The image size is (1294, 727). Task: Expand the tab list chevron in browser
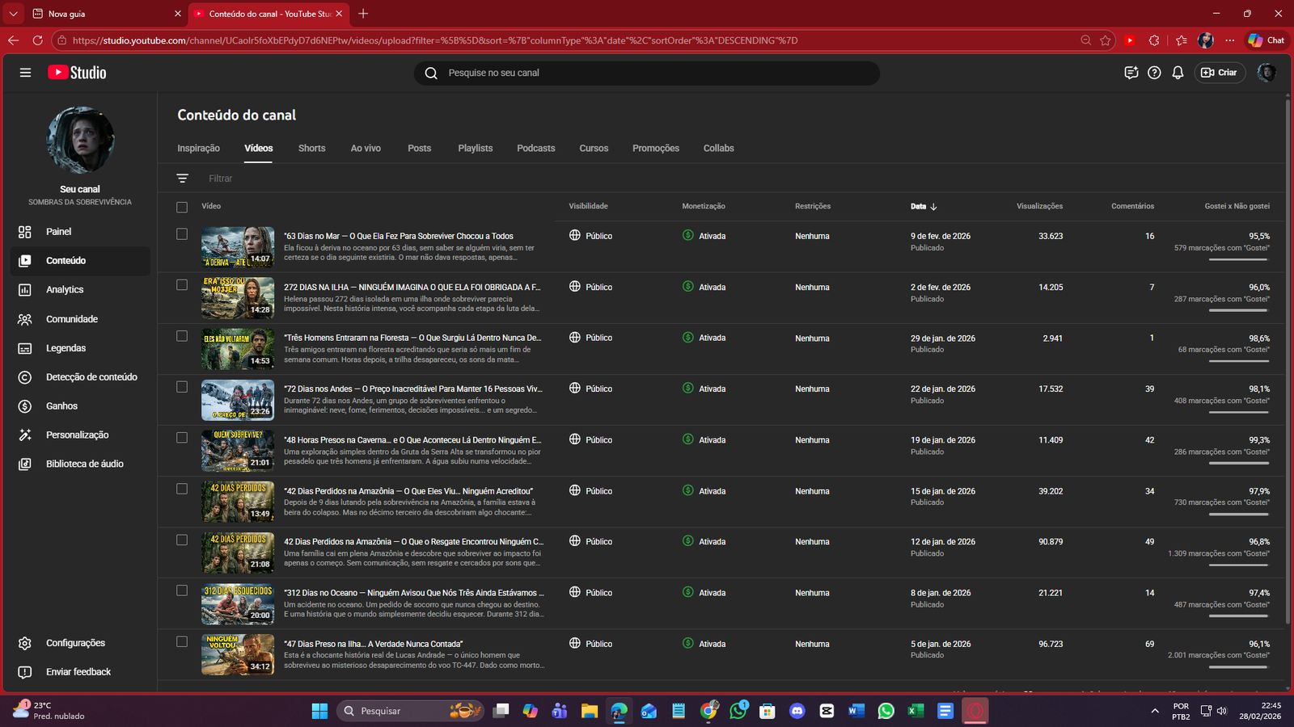(14, 14)
